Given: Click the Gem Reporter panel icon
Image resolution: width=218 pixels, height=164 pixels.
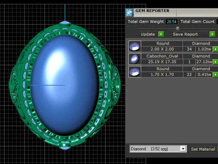Looking at the screenshot, I should [x=129, y=12].
